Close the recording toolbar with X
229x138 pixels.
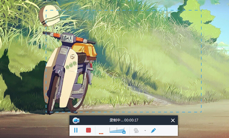(x=173, y=120)
